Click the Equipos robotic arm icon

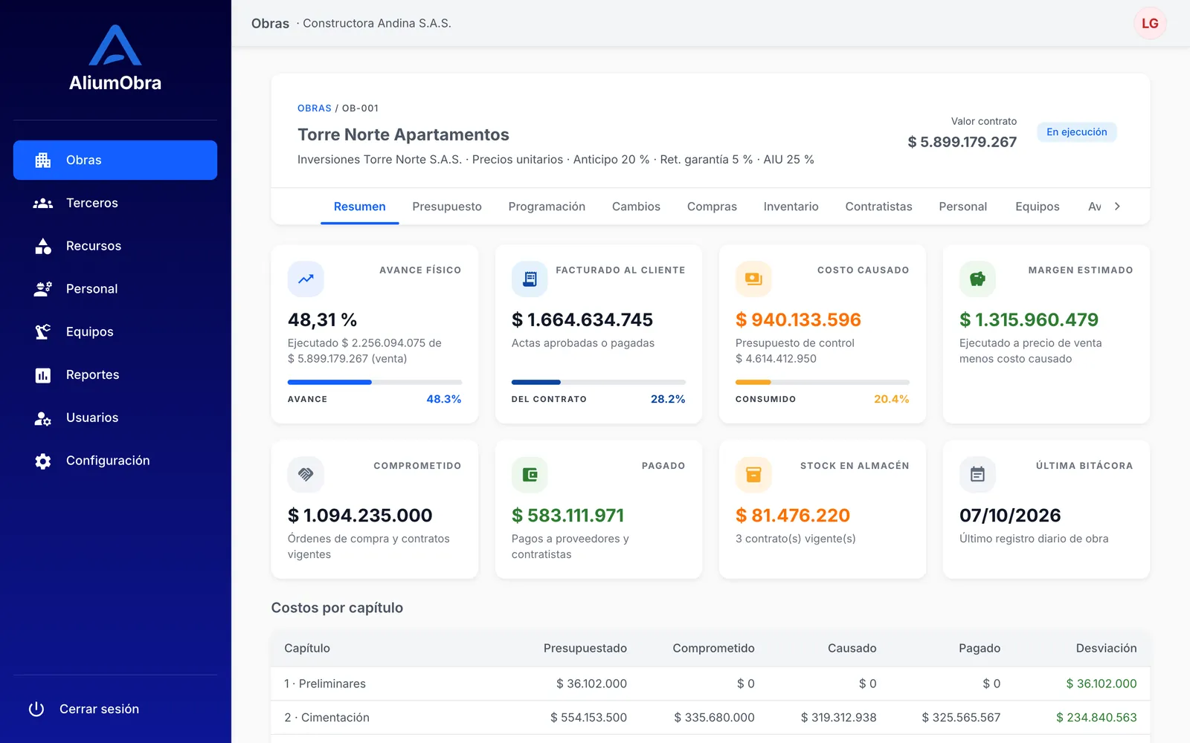point(43,331)
